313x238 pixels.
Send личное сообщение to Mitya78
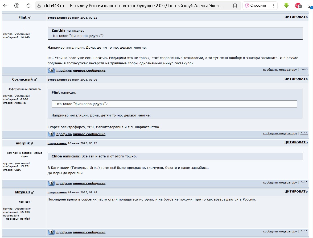[x=89, y=232]
